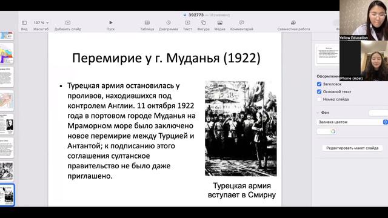The width and height of the screenshot is (388, 218).
Task: Open the View (Вид) sidebar menu icon
Action: 24,23
